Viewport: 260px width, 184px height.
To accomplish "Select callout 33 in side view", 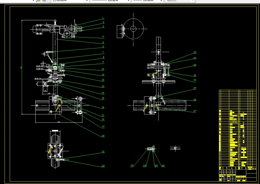I will coord(195,58).
